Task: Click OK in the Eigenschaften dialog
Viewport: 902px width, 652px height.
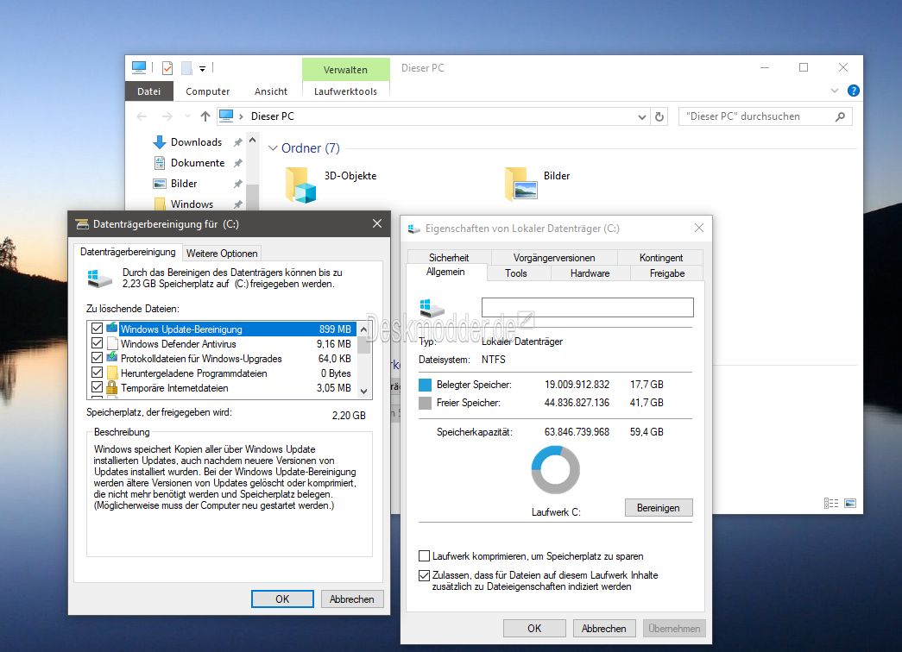Action: coord(534,629)
